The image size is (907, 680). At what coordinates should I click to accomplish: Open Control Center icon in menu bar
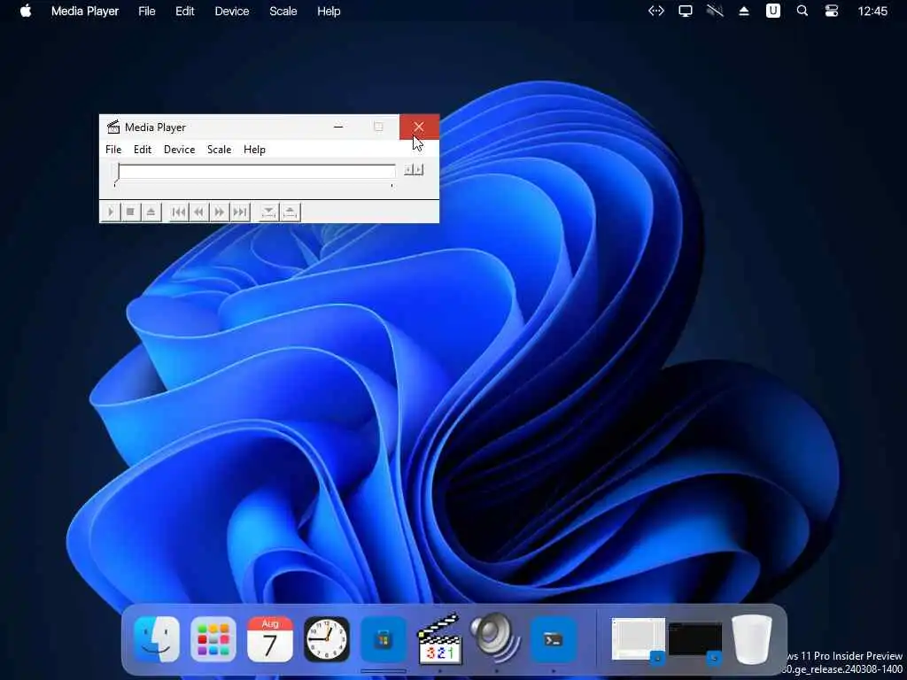coord(832,11)
